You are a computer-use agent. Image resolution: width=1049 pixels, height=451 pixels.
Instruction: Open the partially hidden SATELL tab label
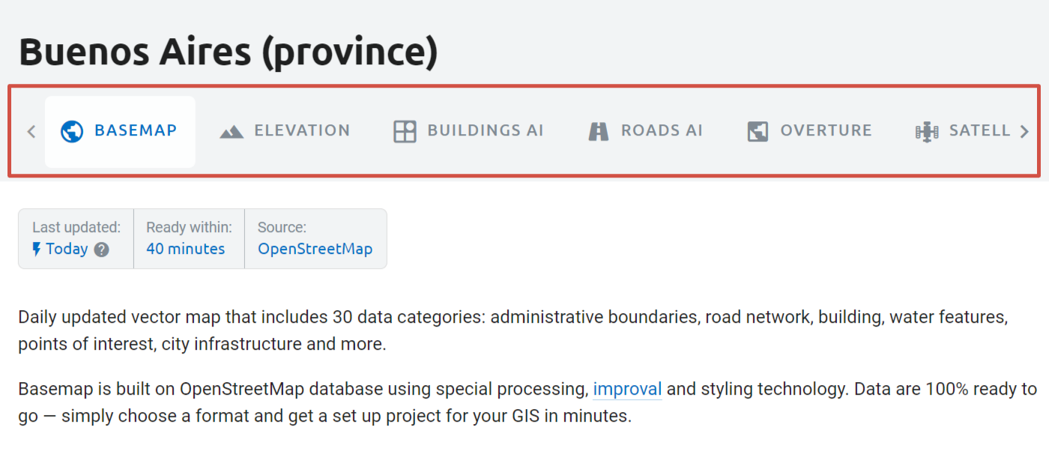tap(979, 130)
